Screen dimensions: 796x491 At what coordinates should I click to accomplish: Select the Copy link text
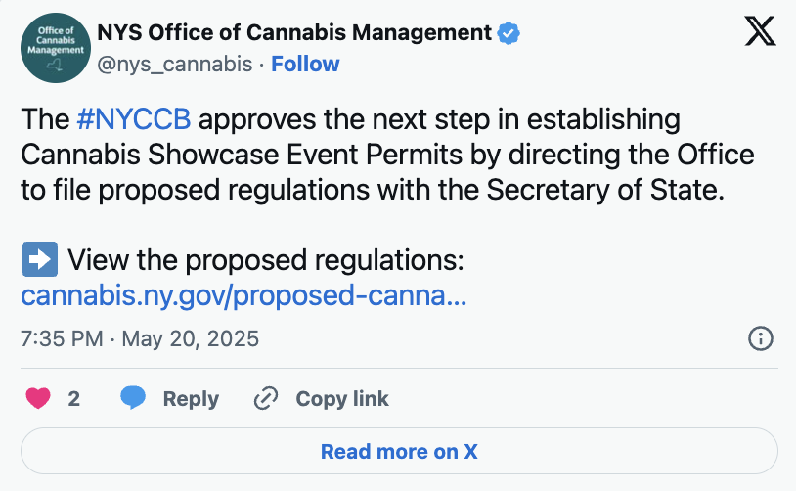tap(342, 399)
